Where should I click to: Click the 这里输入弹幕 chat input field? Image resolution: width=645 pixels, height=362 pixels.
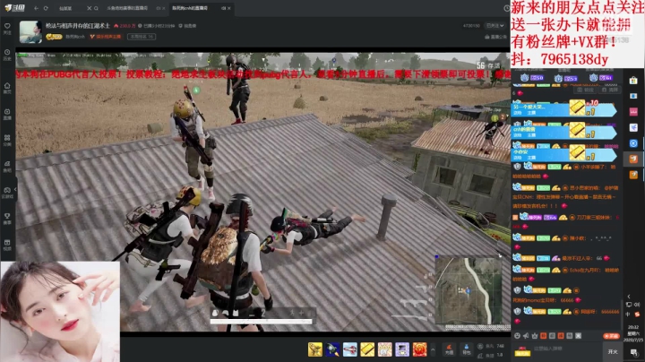[x=567, y=349]
